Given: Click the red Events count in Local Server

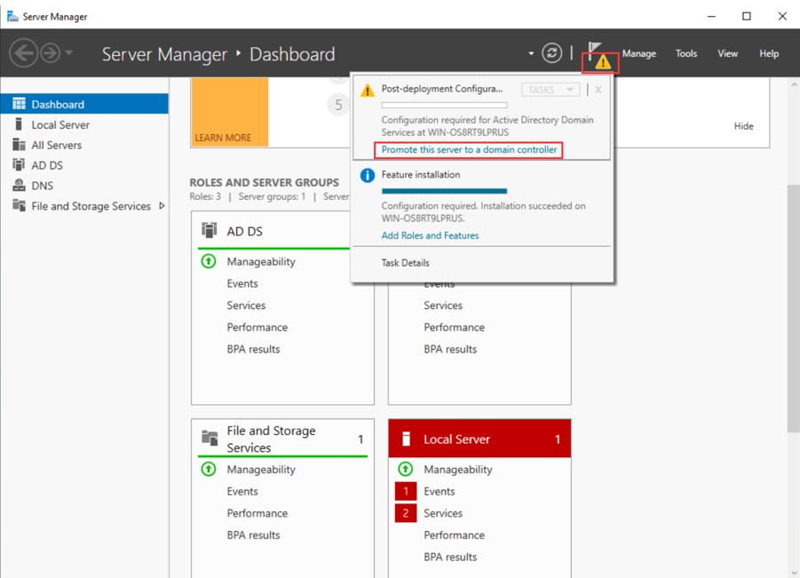Looking at the screenshot, I should tap(406, 491).
